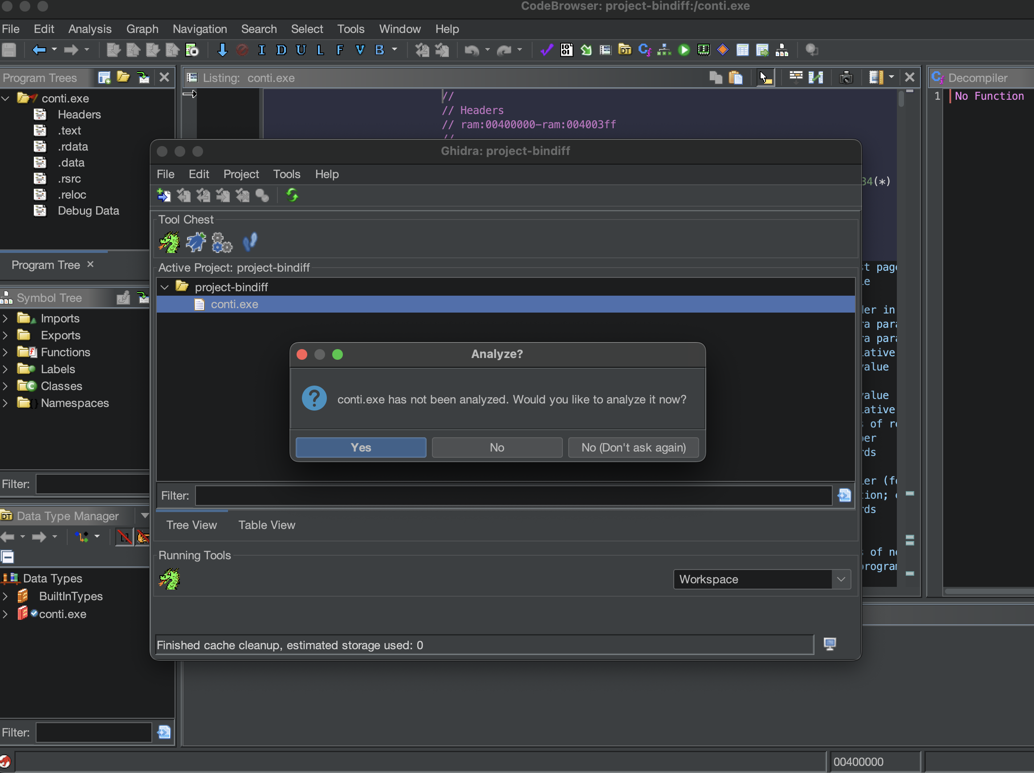The width and height of the screenshot is (1034, 773).
Task: Click the running CodeBrowser dragon icon
Action: [169, 578]
